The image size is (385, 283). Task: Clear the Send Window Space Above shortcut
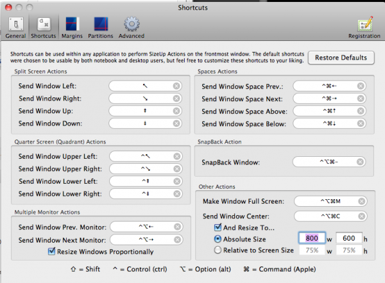click(x=361, y=111)
